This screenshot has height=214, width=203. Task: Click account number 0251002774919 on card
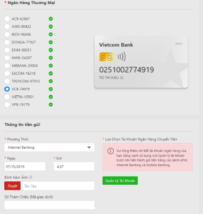point(127,70)
